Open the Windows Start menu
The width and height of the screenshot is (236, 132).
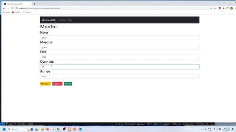[x=4, y=129]
